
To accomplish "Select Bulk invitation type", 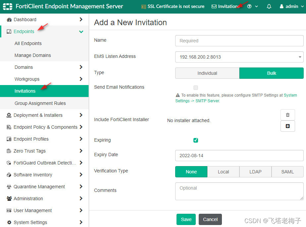I will (x=272, y=73).
